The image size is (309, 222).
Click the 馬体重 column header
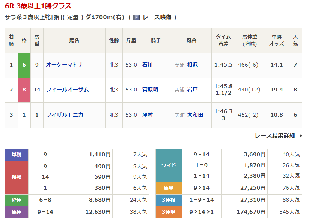click(250, 40)
